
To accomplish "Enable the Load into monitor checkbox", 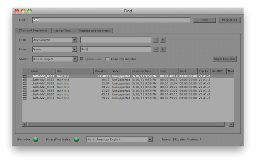I will point(108,59).
